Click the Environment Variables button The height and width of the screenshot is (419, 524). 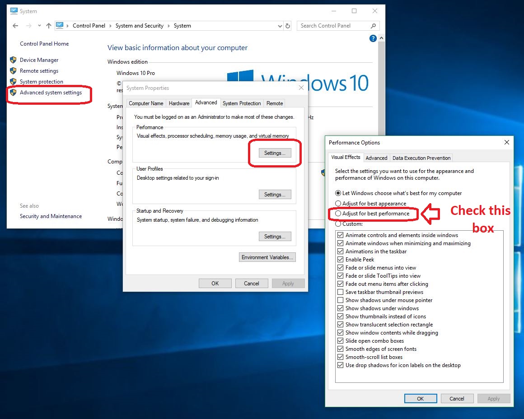pos(267,257)
